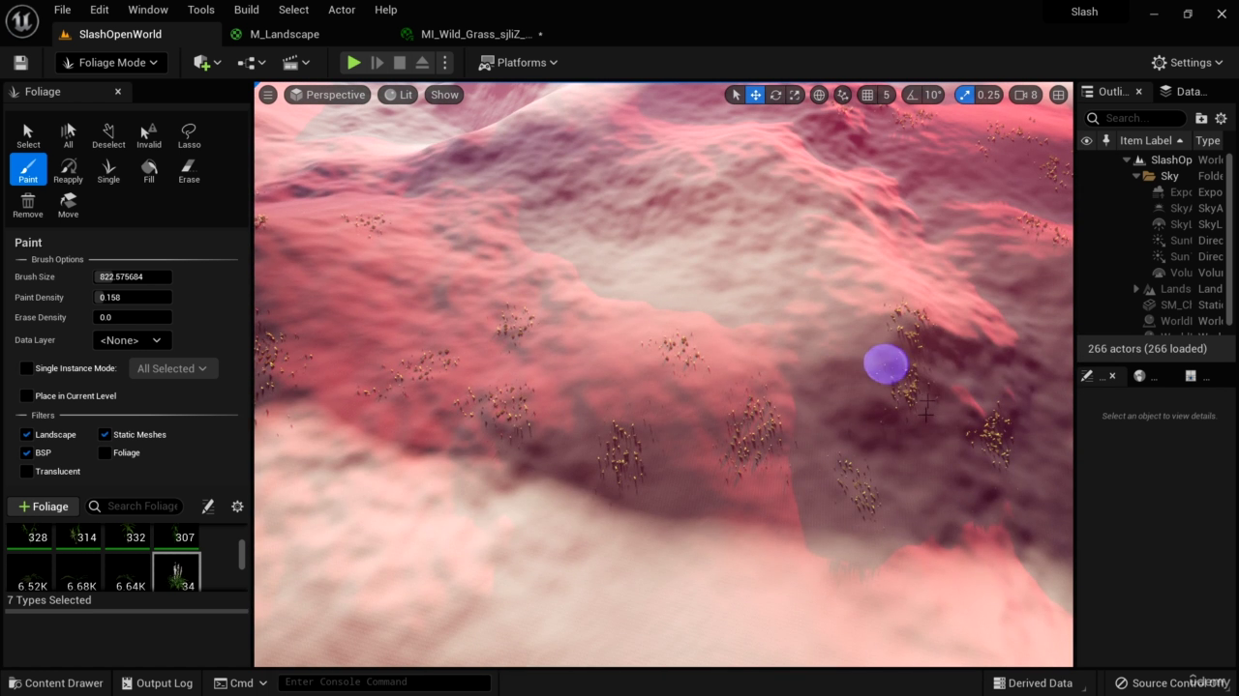Click the Erase Density value slider
Screen dimensions: 1239x696
pyautogui.click(x=133, y=317)
